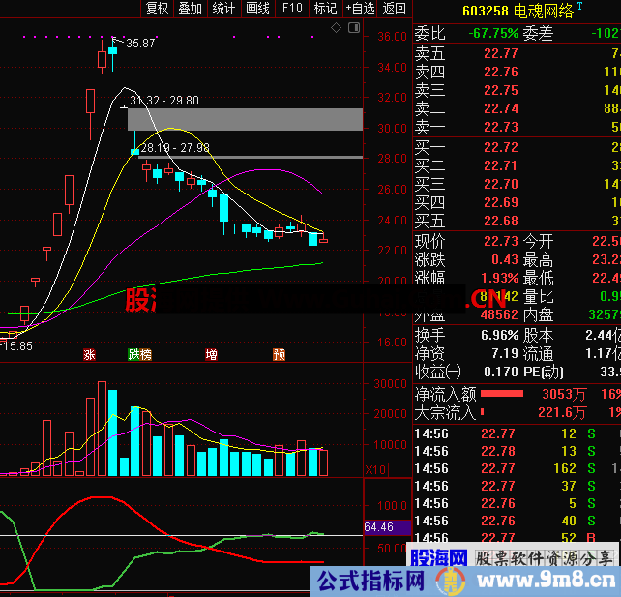The width and height of the screenshot is (621, 597).
Task: Click the 预 forecast marker tag
Action: coord(279,354)
